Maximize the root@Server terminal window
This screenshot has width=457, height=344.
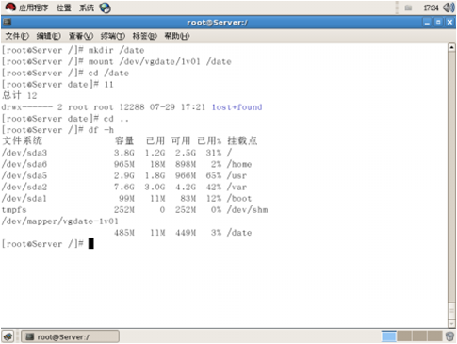[438, 23]
